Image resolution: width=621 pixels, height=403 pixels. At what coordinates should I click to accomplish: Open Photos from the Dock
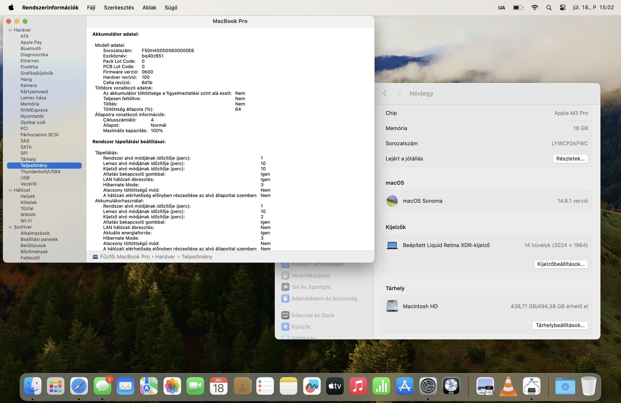tap(172, 386)
